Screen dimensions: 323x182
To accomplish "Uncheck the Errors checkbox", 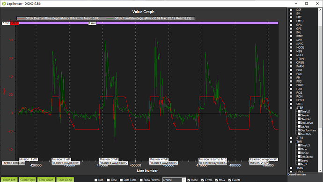I will (x=203, y=180).
